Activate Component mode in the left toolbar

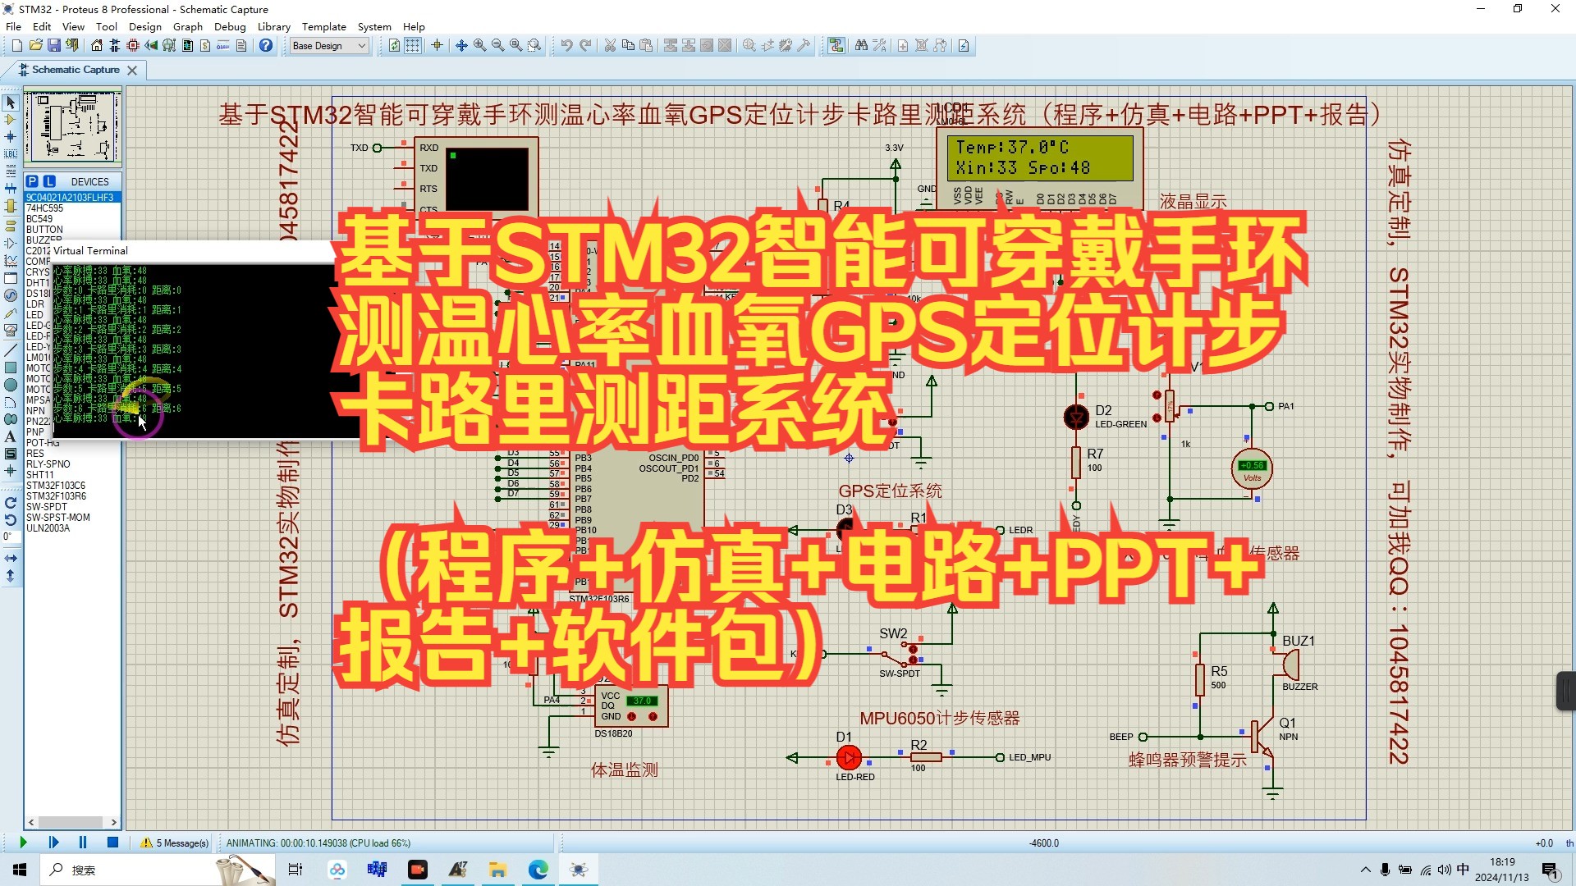(11, 120)
